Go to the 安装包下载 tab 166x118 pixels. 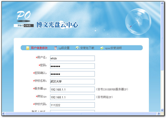click(x=87, y=48)
